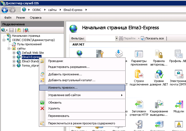Collapse the сайты tree node

point(9,48)
